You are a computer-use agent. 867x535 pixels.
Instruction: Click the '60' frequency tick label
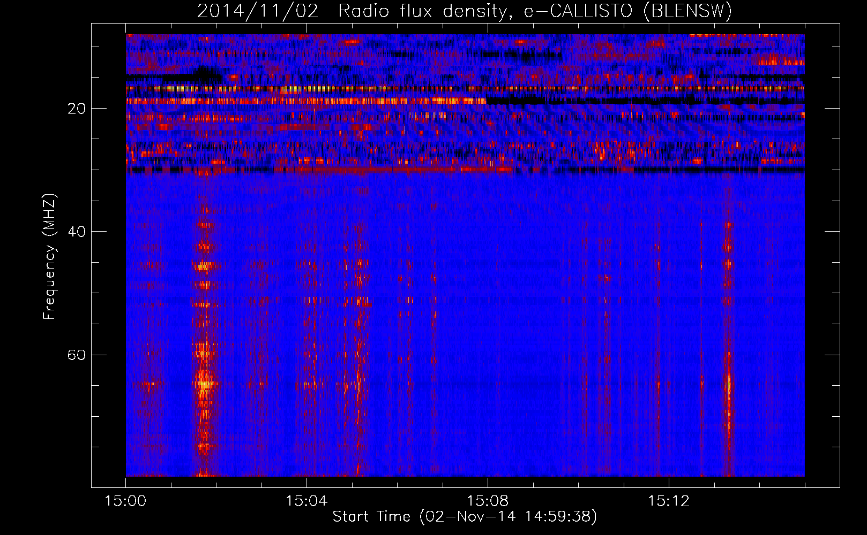pos(77,355)
